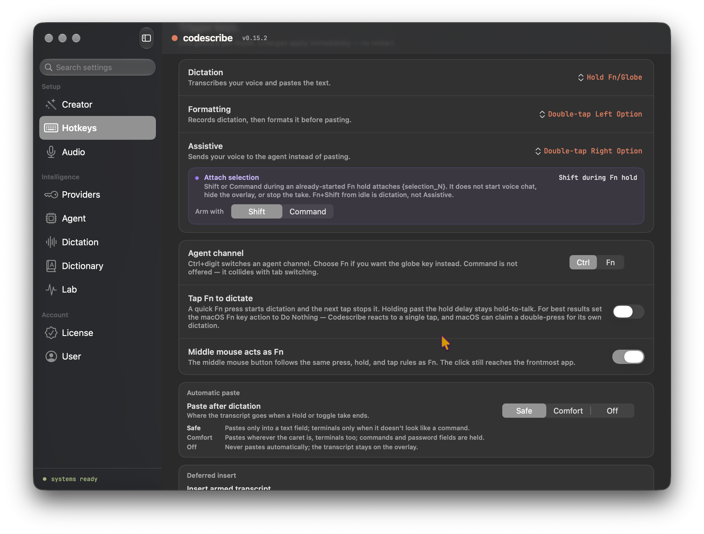Click the Shift during Fn hold label
The image size is (704, 534).
[598, 178]
